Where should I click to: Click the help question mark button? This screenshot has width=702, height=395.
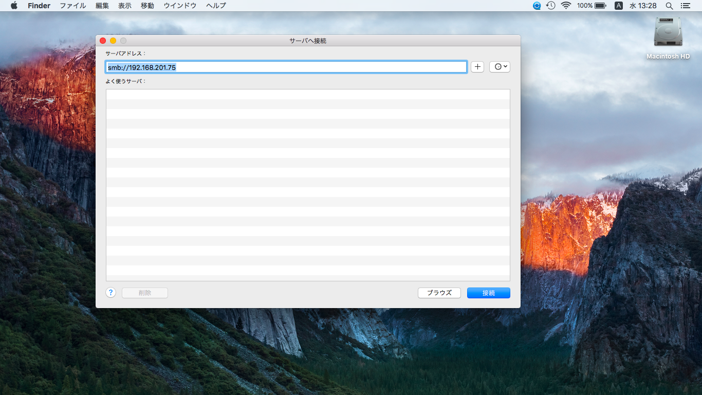(x=110, y=293)
